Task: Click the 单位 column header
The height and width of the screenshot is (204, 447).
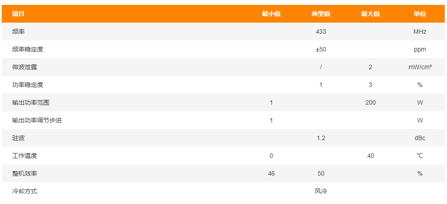Action: 420,14
